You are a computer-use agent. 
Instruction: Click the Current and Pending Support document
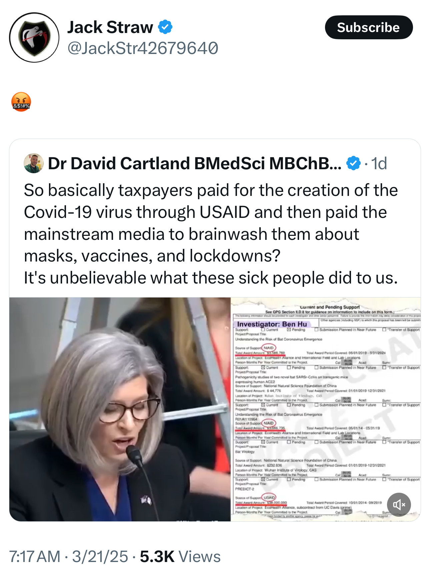(x=326, y=409)
